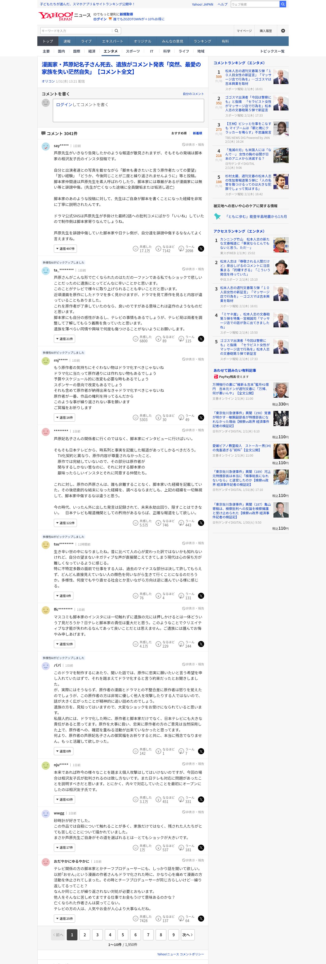This screenshot has width=326, height=964.
Task: Open the みんなの意見 tab
Action: (x=173, y=41)
